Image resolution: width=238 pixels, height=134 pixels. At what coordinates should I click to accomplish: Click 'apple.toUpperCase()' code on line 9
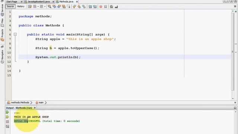(77, 48)
